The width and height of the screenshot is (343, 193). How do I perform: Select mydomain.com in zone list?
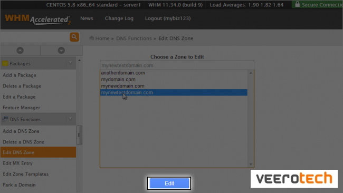[174, 79]
